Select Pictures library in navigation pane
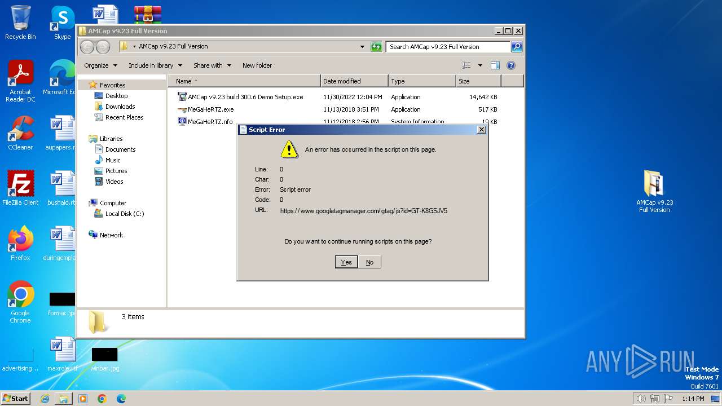Viewport: 722px width, 406px height. coord(116,171)
